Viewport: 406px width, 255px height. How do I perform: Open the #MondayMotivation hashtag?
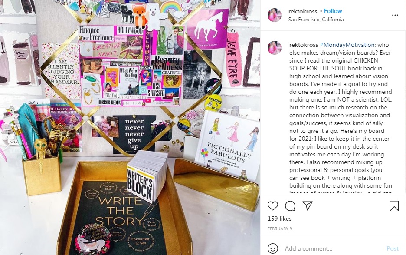(x=347, y=45)
